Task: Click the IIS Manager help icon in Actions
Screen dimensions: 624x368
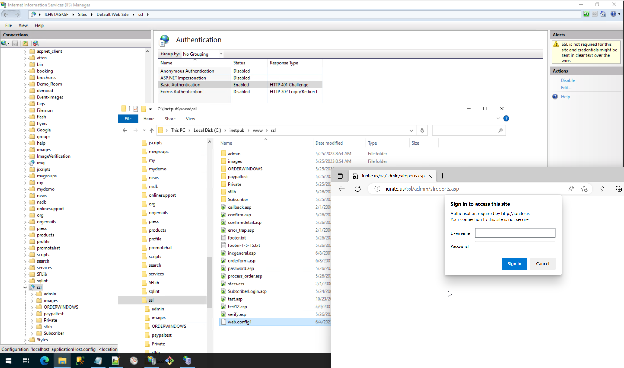Action: pos(555,97)
